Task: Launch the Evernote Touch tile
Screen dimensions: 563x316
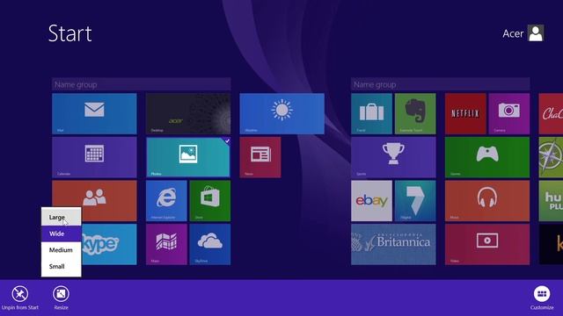Action: tap(415, 113)
